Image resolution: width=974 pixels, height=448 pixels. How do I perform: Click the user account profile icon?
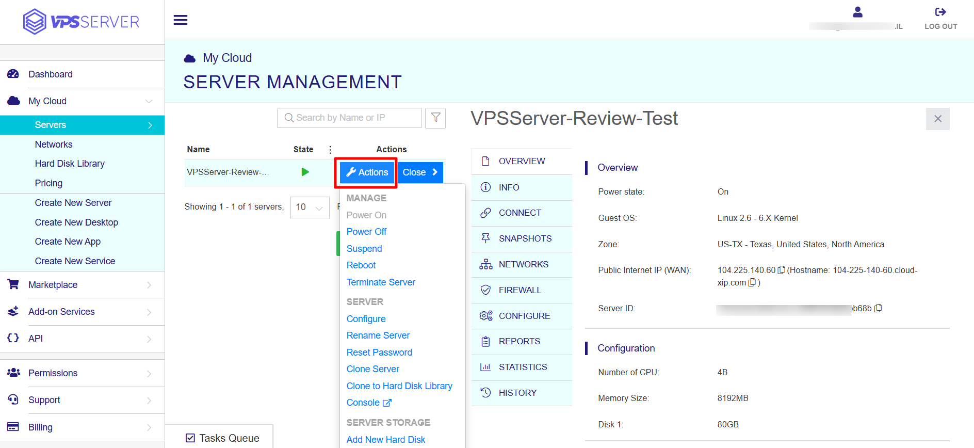(857, 12)
